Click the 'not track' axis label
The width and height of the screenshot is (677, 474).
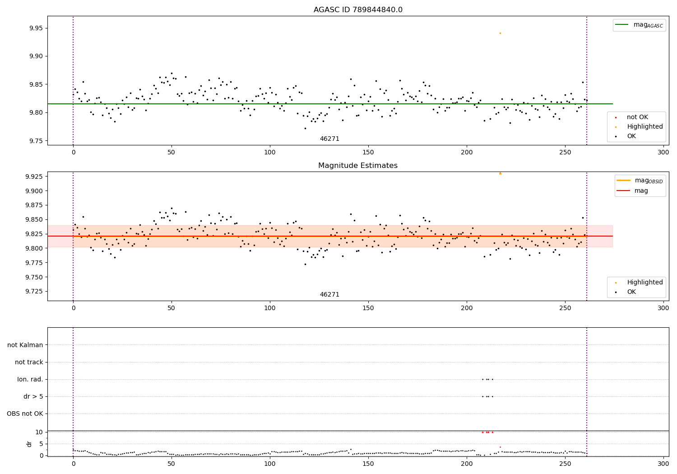[29, 362]
